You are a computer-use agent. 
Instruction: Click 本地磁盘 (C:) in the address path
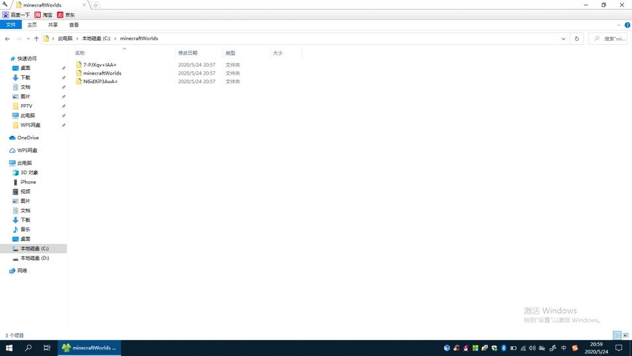(x=96, y=38)
